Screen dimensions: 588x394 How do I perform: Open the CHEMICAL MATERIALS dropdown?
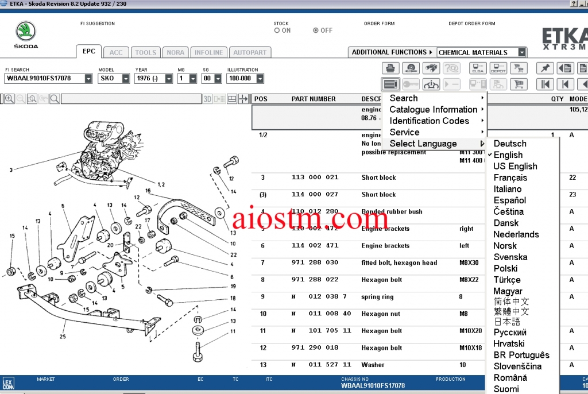click(x=480, y=52)
